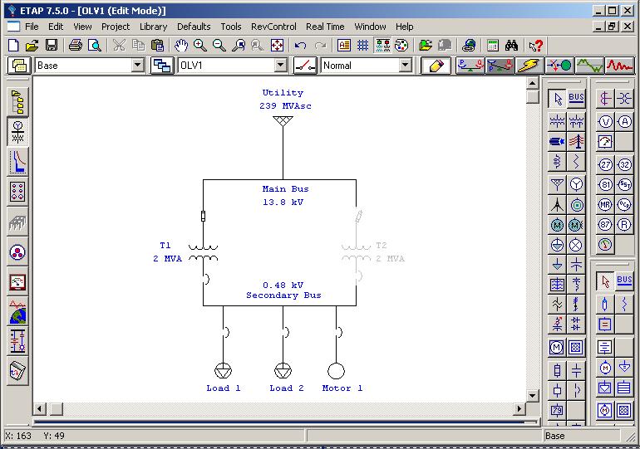Select the DC BUS element in lower toolbar

point(624,281)
